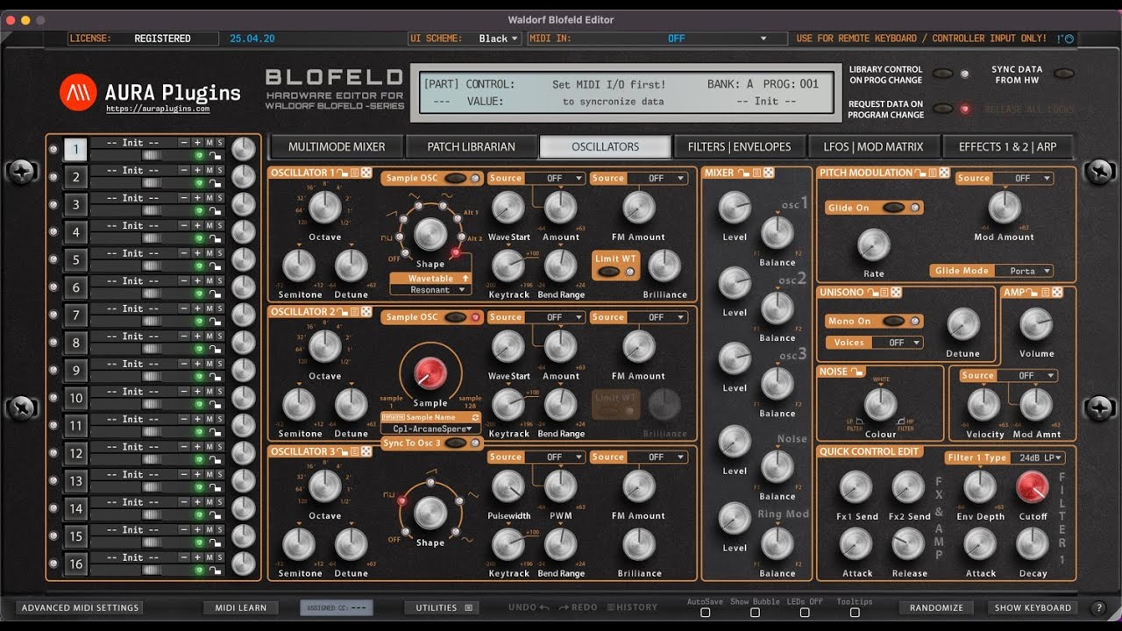
Task: Open the Unisono Voices dropdown
Action: [897, 343]
